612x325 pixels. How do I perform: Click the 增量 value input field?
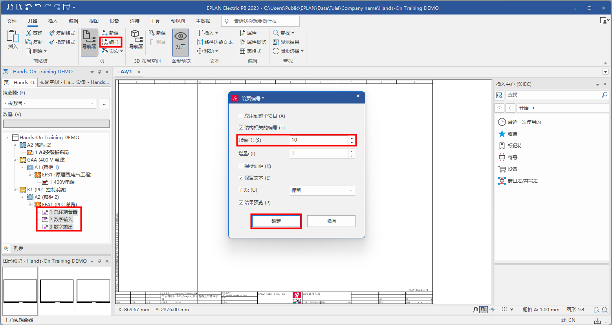(319, 154)
